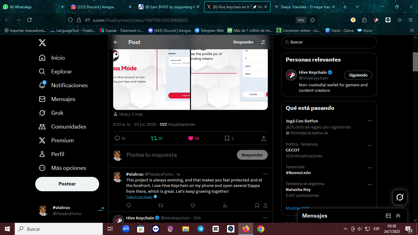Click the Notificaciones bell icon
The height and width of the screenshot is (235, 418).
42,85
